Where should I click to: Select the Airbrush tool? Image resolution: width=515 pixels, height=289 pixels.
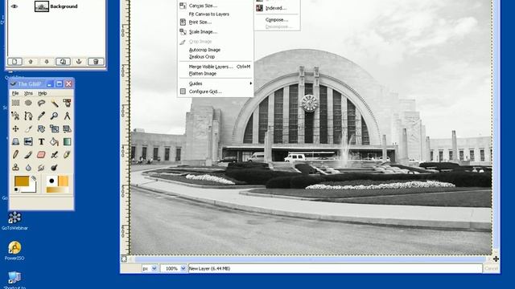54,154
